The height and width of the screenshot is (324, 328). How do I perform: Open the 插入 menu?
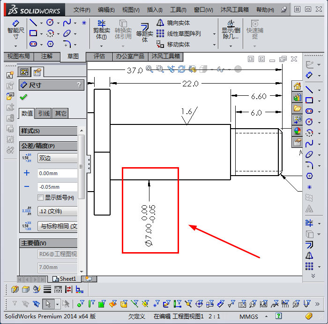tap(155, 9)
